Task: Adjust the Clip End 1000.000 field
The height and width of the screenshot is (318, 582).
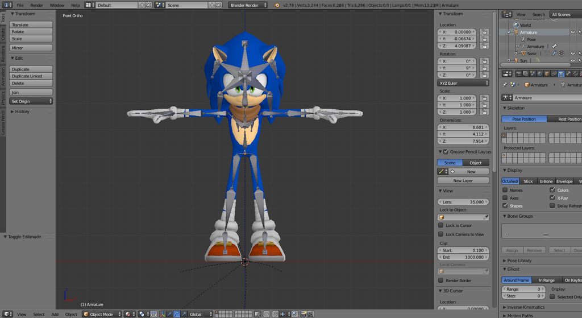Action: coord(463,257)
